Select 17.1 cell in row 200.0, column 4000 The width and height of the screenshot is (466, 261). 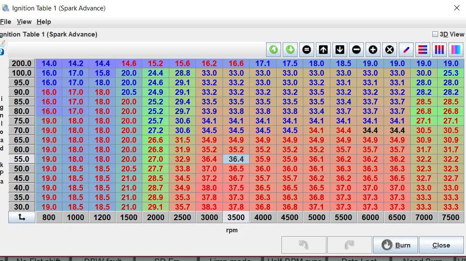(263, 64)
